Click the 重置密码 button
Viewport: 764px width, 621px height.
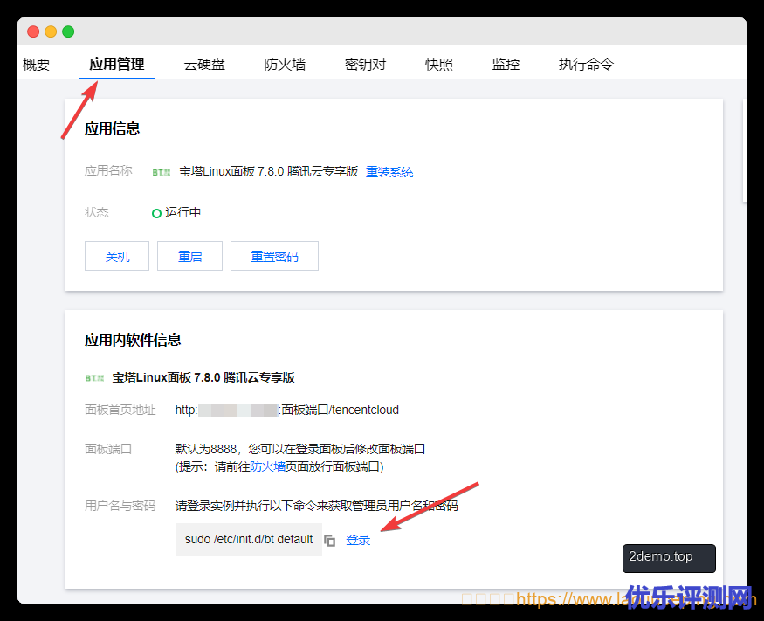[274, 257]
